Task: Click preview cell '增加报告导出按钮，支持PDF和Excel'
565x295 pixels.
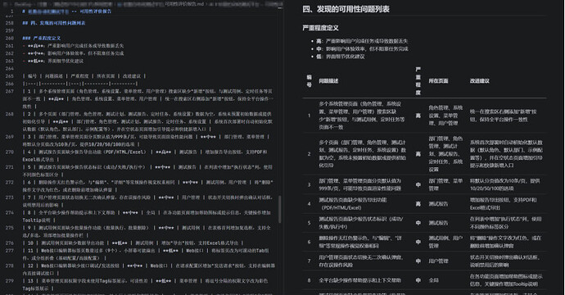Action: (x=503, y=204)
